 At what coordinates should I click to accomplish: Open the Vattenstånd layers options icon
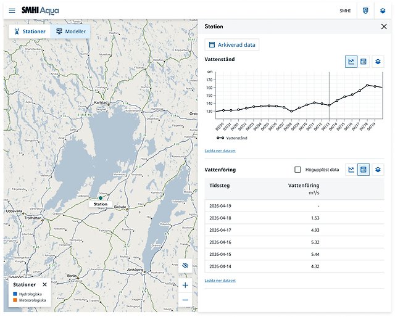pyautogui.click(x=378, y=62)
